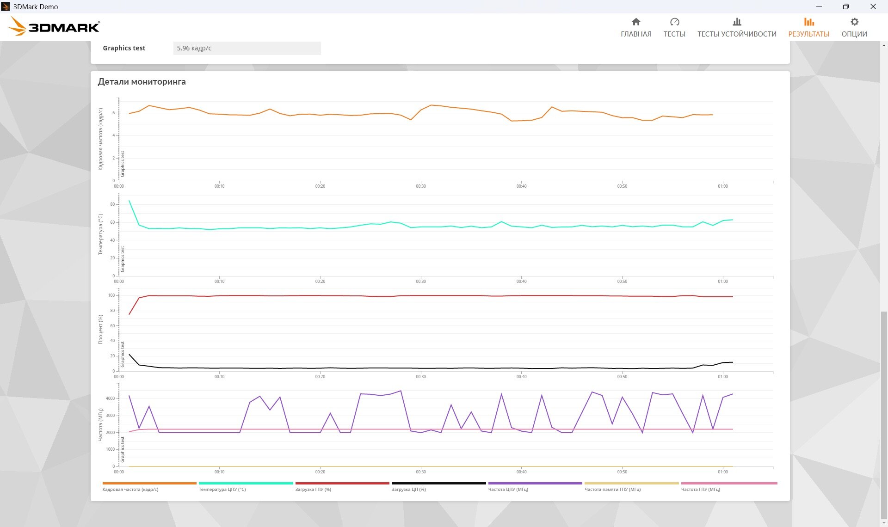Click the scroll down arrow on scrollbar
Viewport: 888px width, 527px height.
[884, 523]
